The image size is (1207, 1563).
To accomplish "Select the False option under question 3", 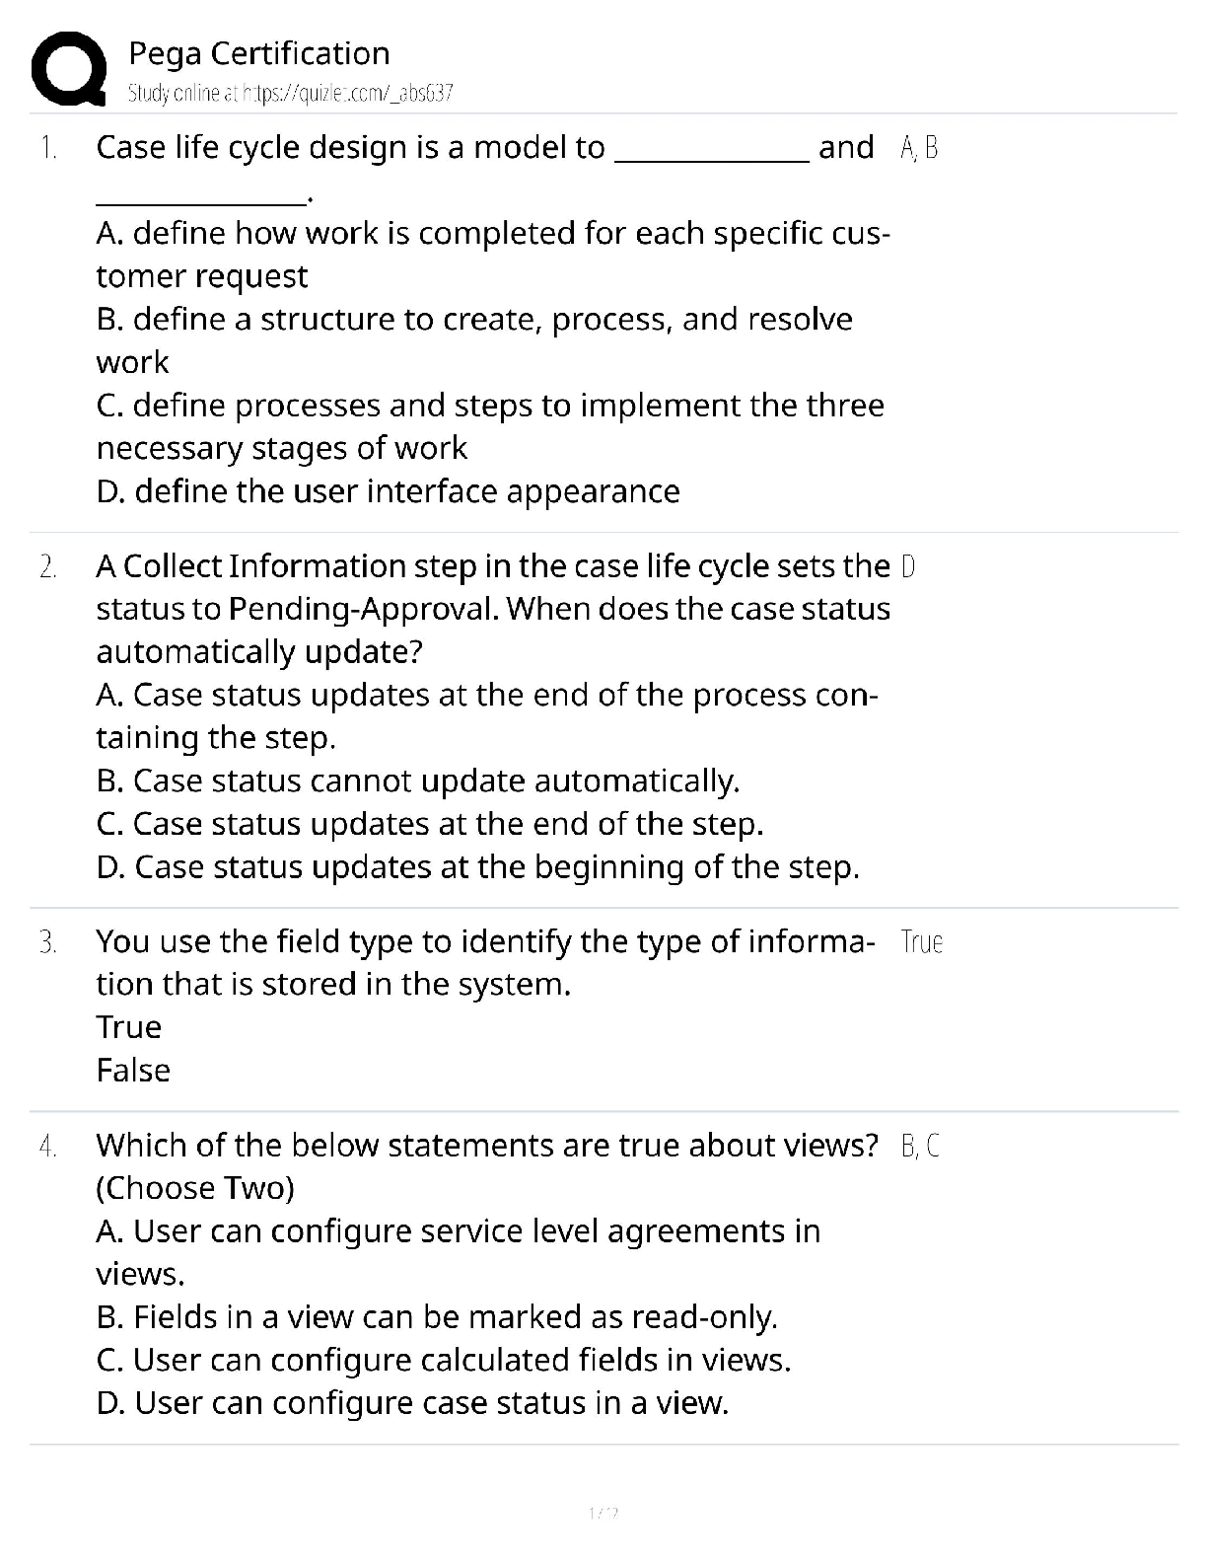I will [x=133, y=1071].
